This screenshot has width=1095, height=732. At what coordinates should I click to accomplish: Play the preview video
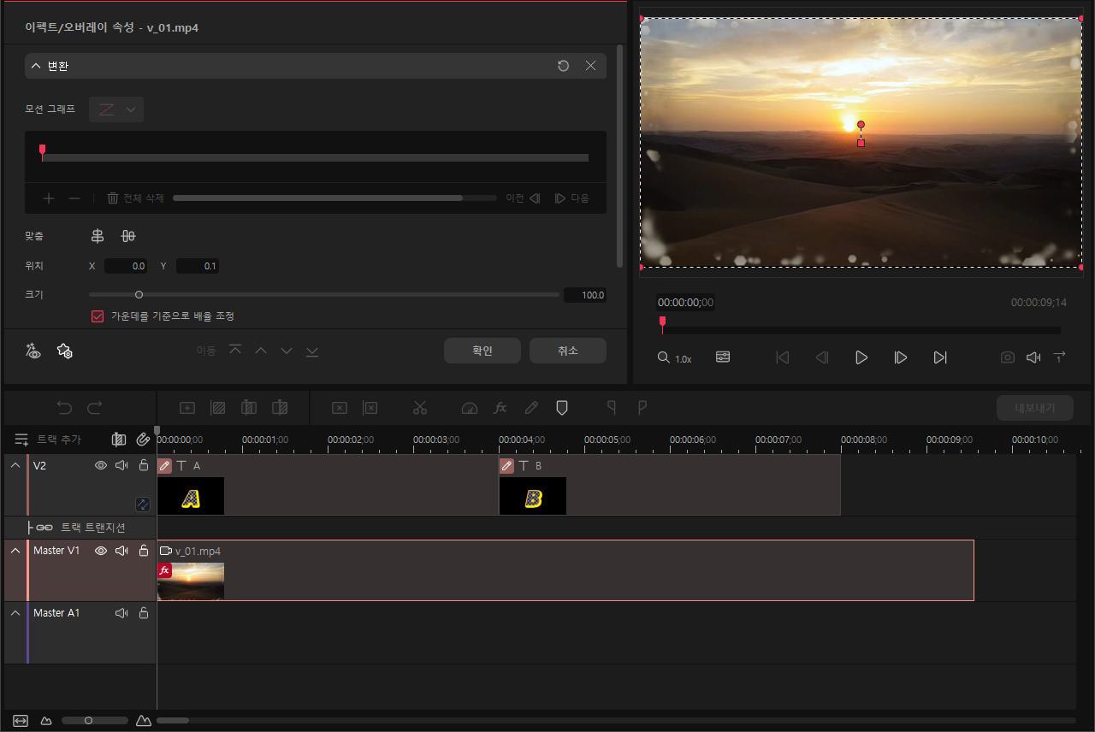pos(861,357)
